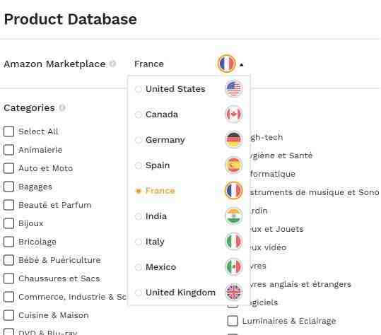Screen dimensions: 381x335
Task: Check the Select All checkbox
Action: 8,131
